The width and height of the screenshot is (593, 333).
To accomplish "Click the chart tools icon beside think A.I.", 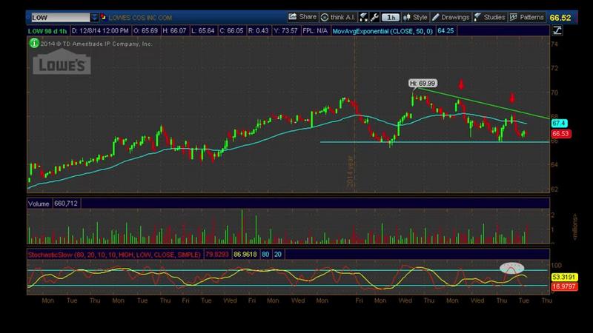I will [x=363, y=17].
